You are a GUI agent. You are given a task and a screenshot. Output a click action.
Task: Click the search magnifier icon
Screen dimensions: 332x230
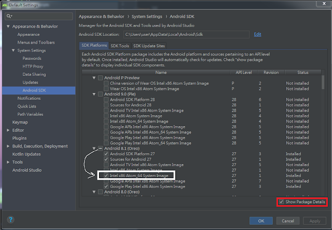pyautogui.click(x=9, y=16)
